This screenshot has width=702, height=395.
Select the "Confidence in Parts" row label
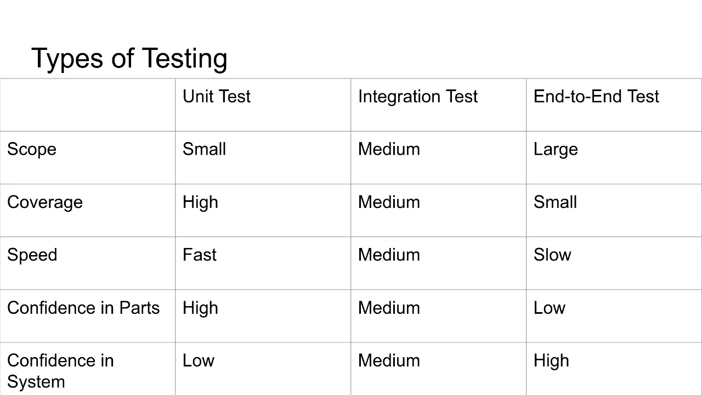(83, 308)
